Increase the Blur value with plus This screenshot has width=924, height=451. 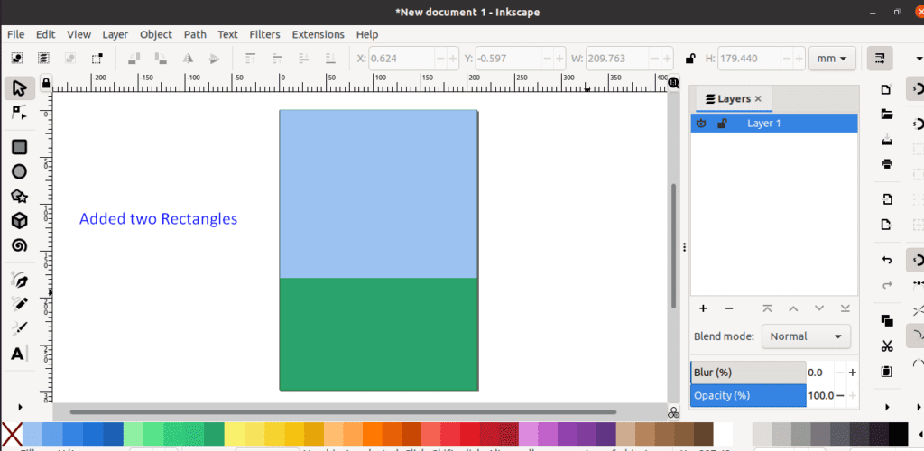852,373
